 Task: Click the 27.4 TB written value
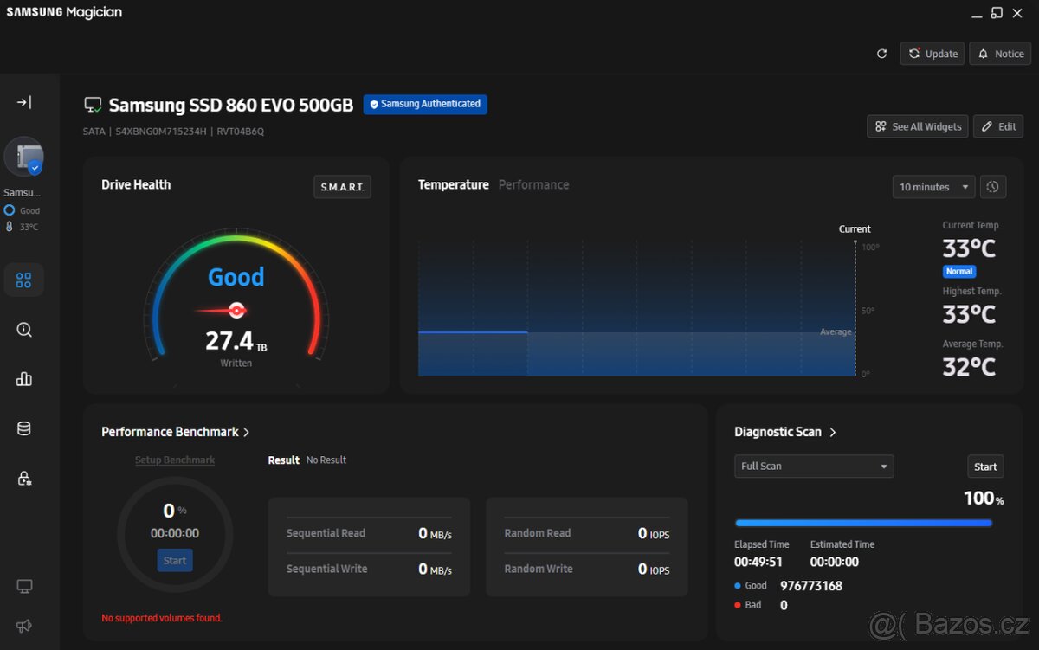point(236,341)
